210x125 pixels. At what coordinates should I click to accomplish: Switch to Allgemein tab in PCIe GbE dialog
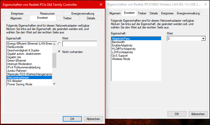(x=16, y=18)
